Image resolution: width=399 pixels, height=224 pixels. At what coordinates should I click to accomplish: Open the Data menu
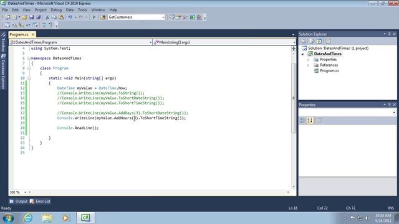click(x=69, y=10)
